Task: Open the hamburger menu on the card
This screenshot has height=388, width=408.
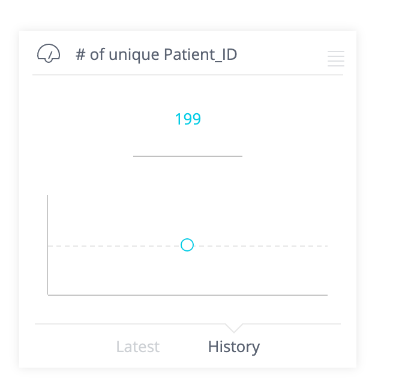Action: tap(336, 59)
